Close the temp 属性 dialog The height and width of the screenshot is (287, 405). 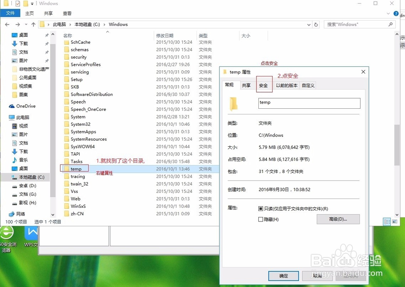pos(363,72)
